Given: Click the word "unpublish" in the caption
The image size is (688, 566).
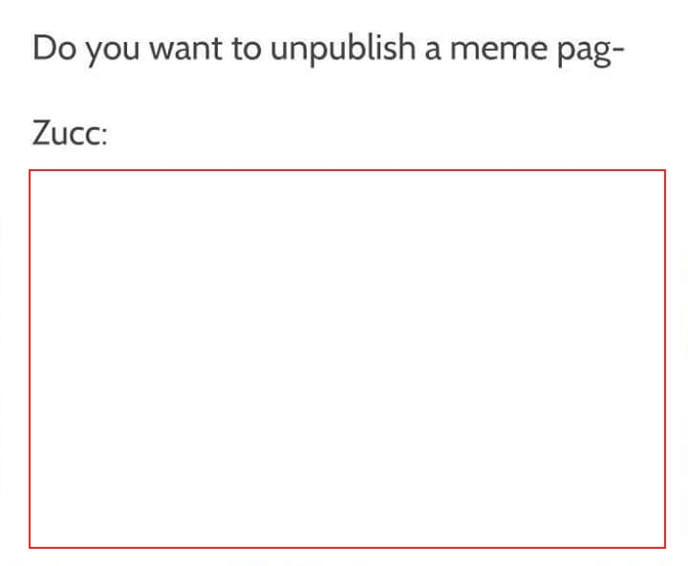Looking at the screenshot, I should tap(342, 49).
